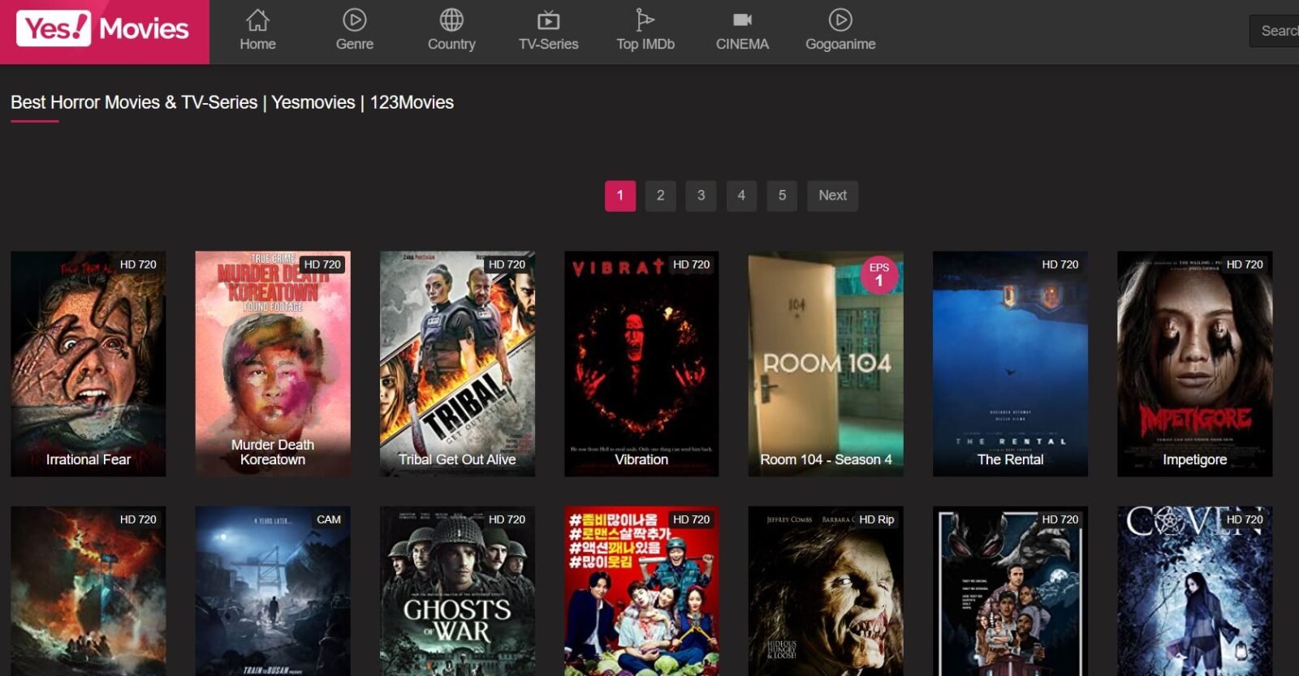This screenshot has width=1299, height=676.
Task: Open the Genre play-circle icon
Action: tap(355, 20)
